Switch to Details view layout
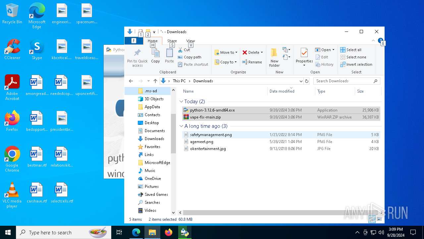 (x=372, y=219)
